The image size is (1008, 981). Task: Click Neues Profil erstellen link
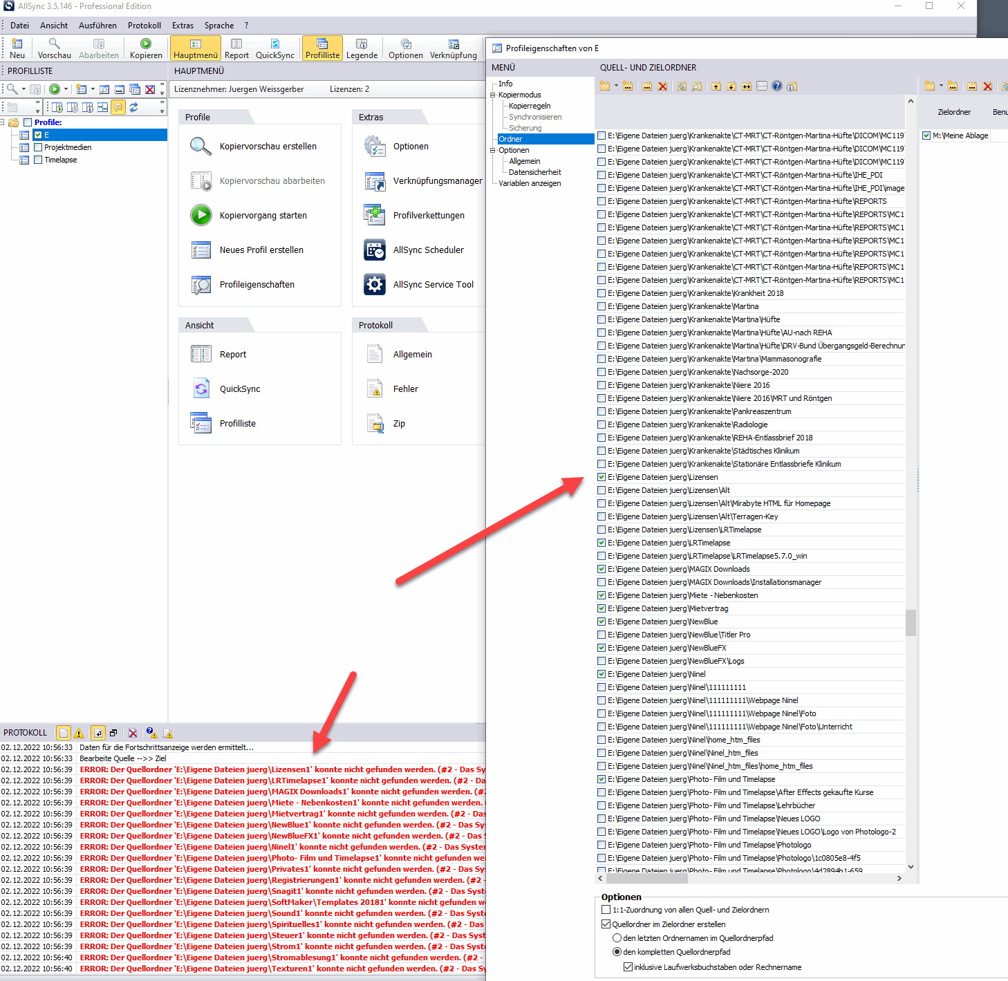(261, 250)
